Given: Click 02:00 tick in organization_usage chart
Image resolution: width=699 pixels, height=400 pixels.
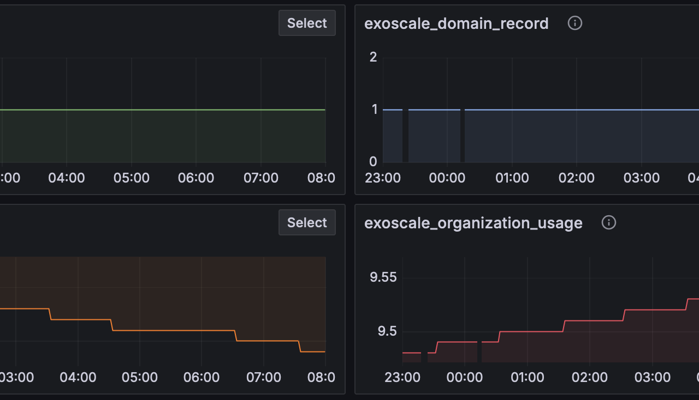Looking at the screenshot, I should pos(590,377).
